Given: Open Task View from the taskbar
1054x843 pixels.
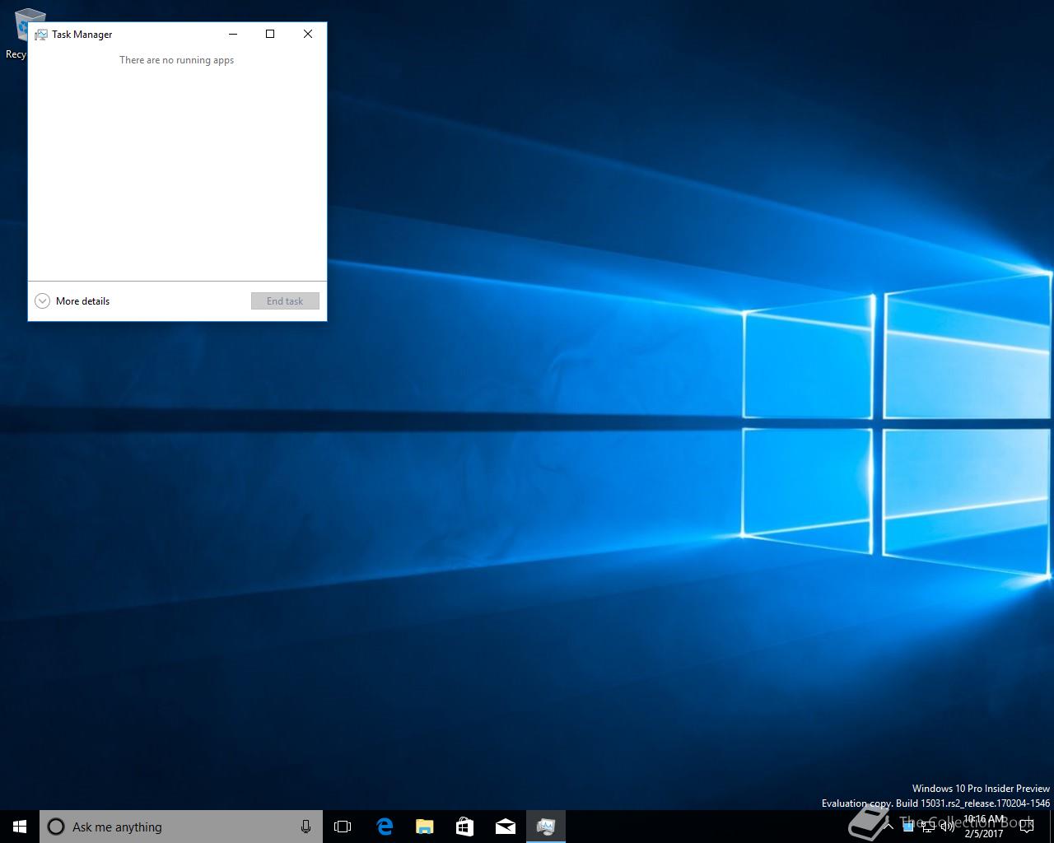Looking at the screenshot, I should pos(343,827).
